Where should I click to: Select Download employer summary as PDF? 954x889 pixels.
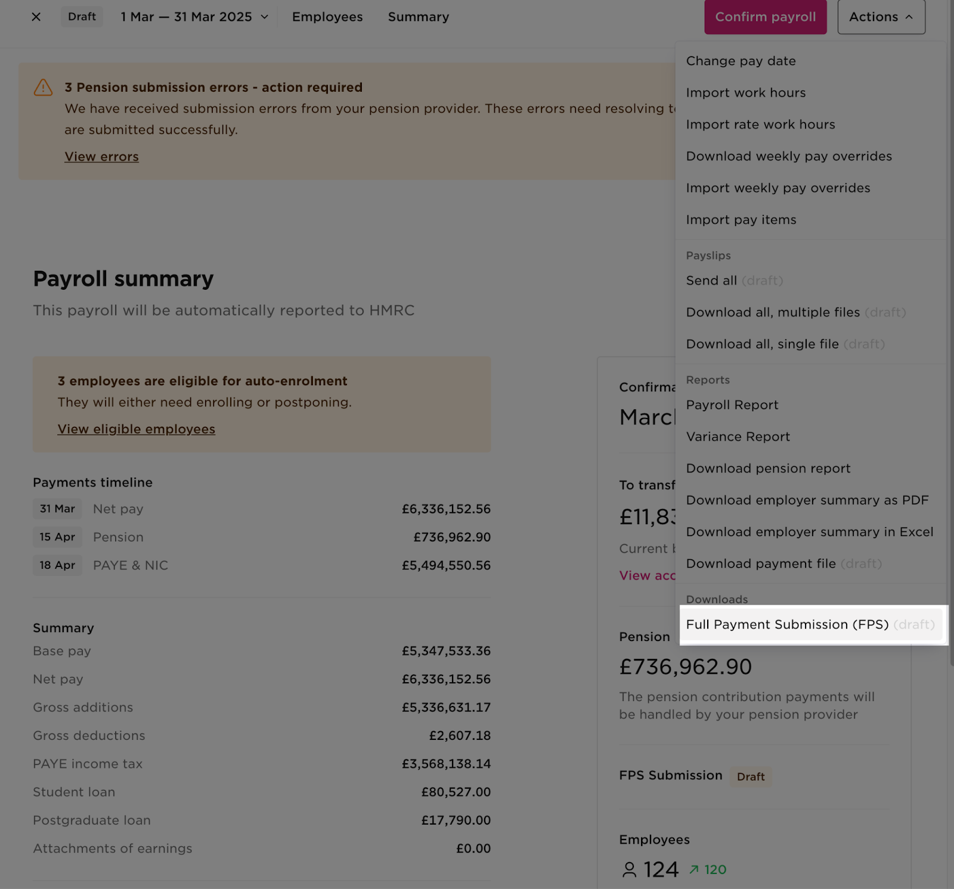point(807,500)
